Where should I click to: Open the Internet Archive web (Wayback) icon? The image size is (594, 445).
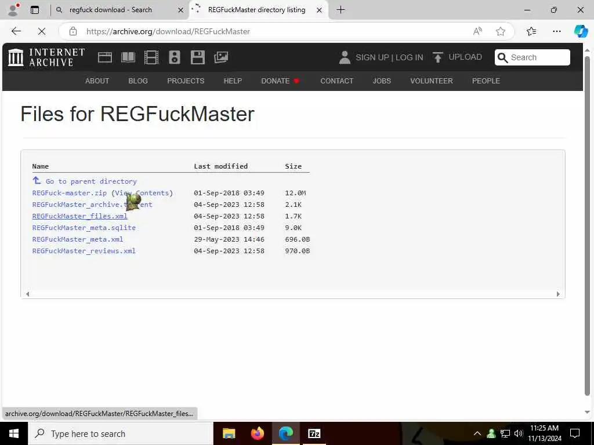pyautogui.click(x=105, y=57)
